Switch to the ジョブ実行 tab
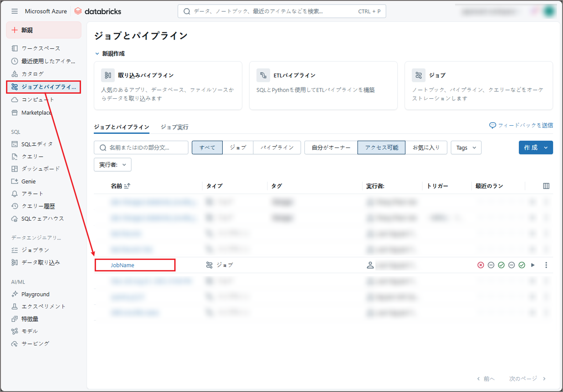This screenshot has height=392, width=563. (x=174, y=127)
